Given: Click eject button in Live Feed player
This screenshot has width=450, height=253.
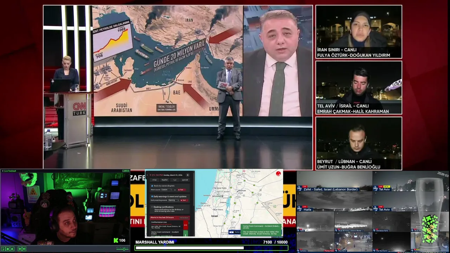Looking at the screenshot, I should coord(12,249).
